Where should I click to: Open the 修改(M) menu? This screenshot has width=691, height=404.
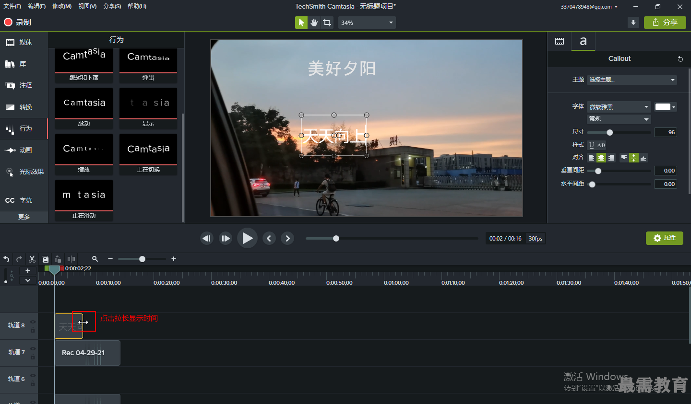click(62, 6)
